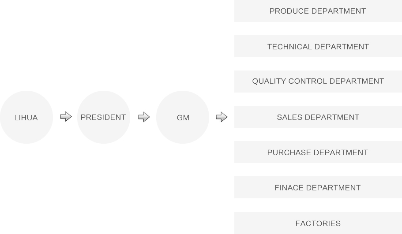Open the FACTORIES box
The height and width of the screenshot is (234, 402).
[318, 223]
